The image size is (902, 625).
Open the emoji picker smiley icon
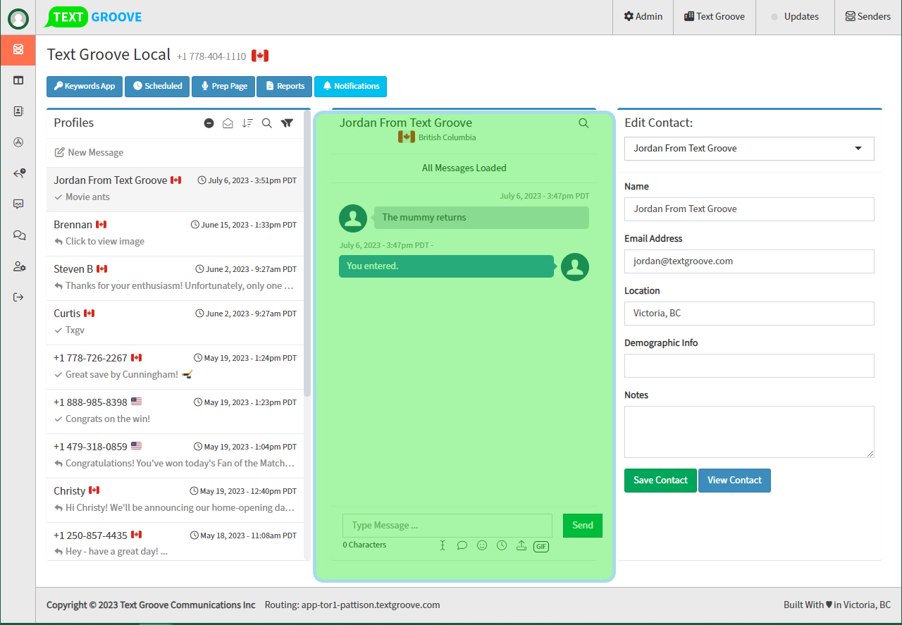[x=482, y=545]
